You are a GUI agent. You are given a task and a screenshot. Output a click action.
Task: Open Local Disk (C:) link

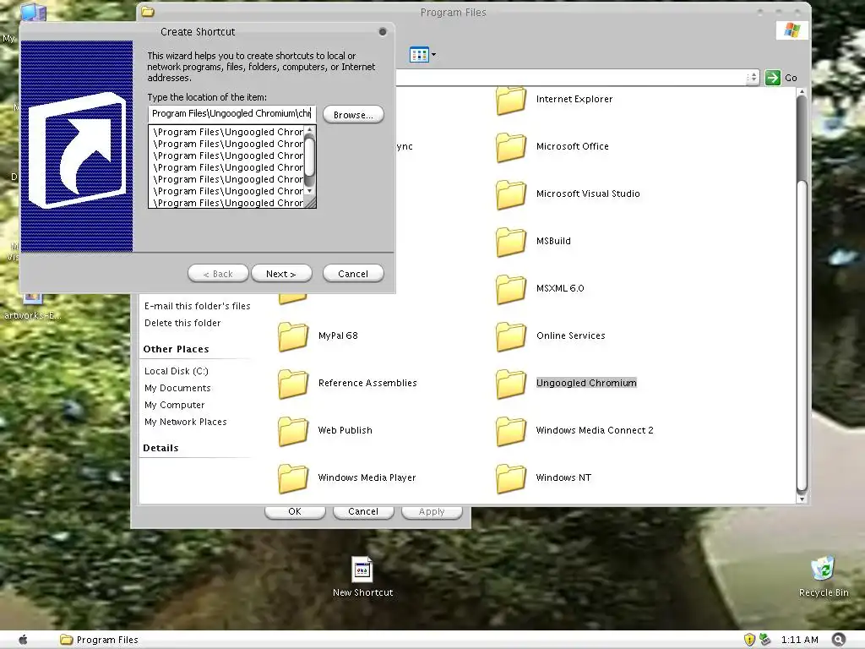[x=177, y=371]
